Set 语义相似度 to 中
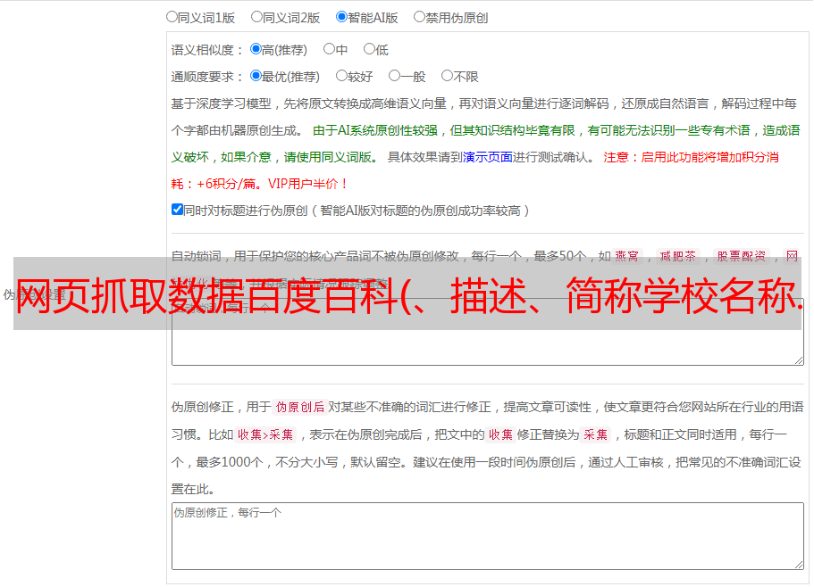The image size is (814, 587). (x=329, y=50)
